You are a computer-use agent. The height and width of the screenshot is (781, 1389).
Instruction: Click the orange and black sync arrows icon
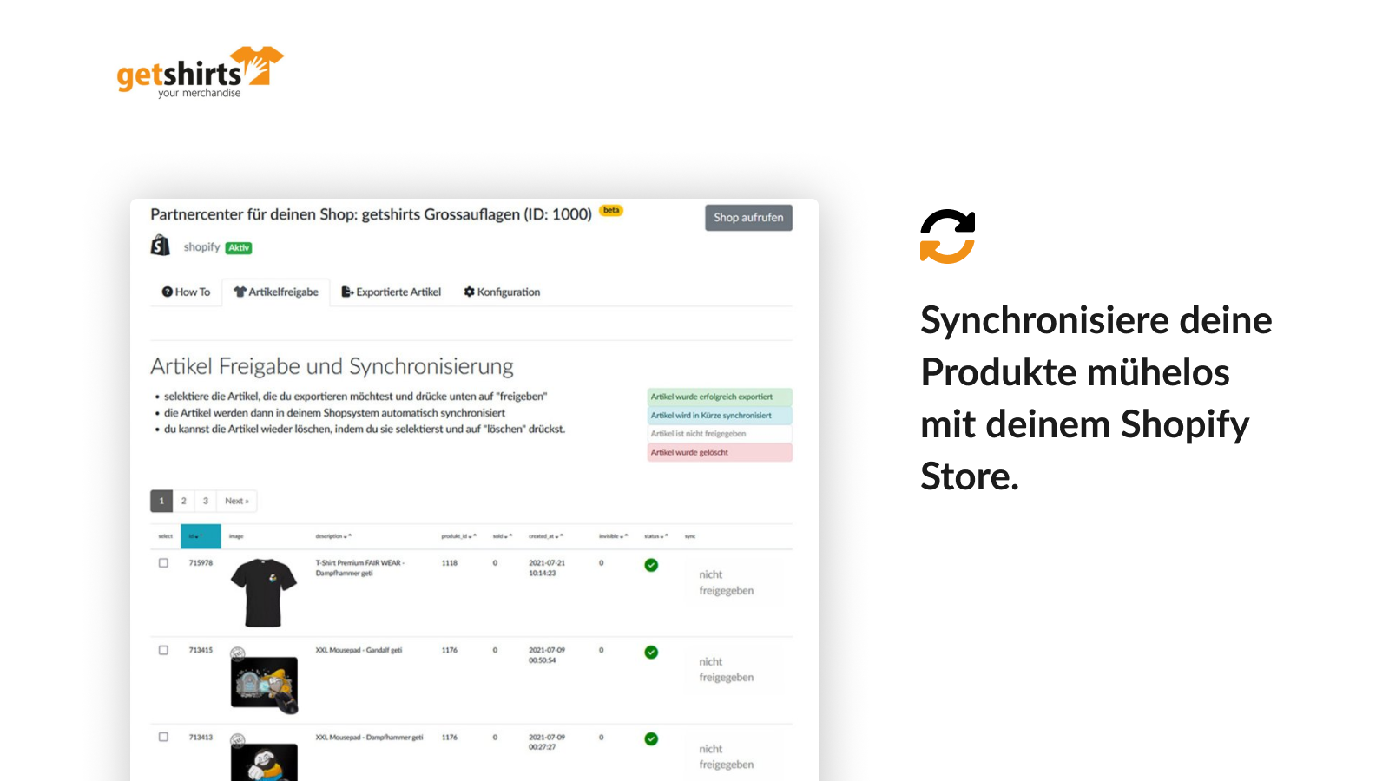coord(947,236)
